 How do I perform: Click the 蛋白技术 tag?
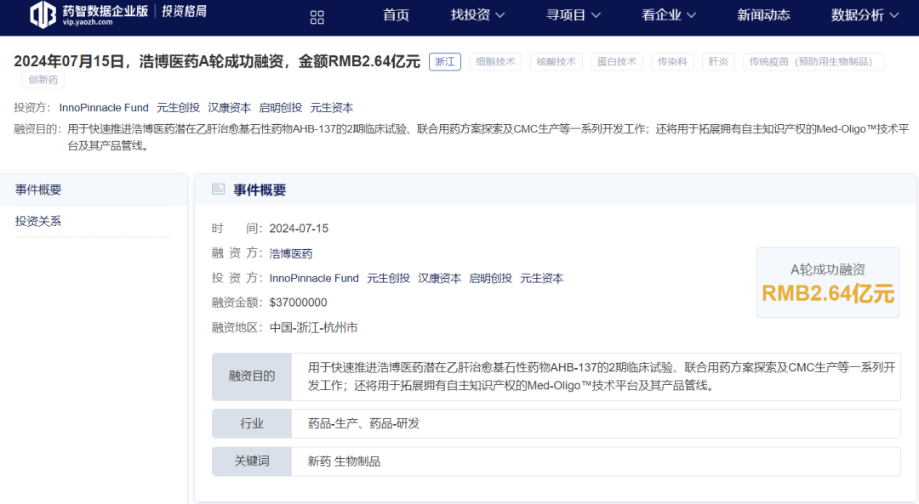click(x=617, y=61)
